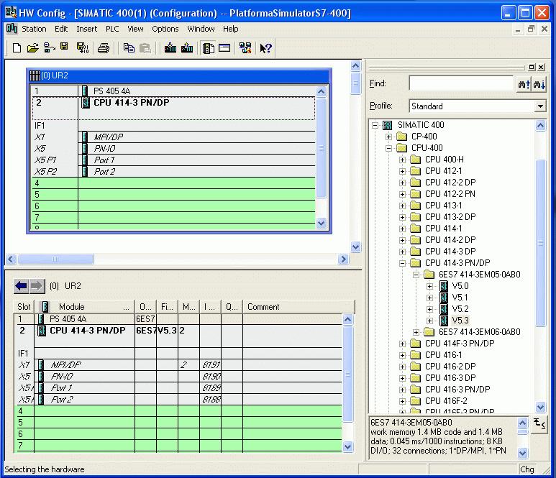556x478 pixels.
Task: Click the find downward binoculars icon
Action: 539,84
